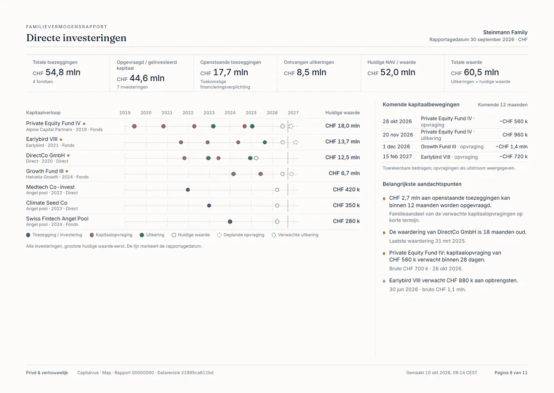This screenshot has width=554, height=393.
Task: Click the Toezegging / investering legend dot
Action: tap(28, 235)
